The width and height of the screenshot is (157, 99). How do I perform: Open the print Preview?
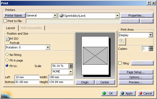tap(136, 82)
